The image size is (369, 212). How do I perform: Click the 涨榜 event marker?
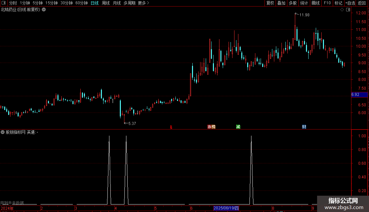pos(211,127)
